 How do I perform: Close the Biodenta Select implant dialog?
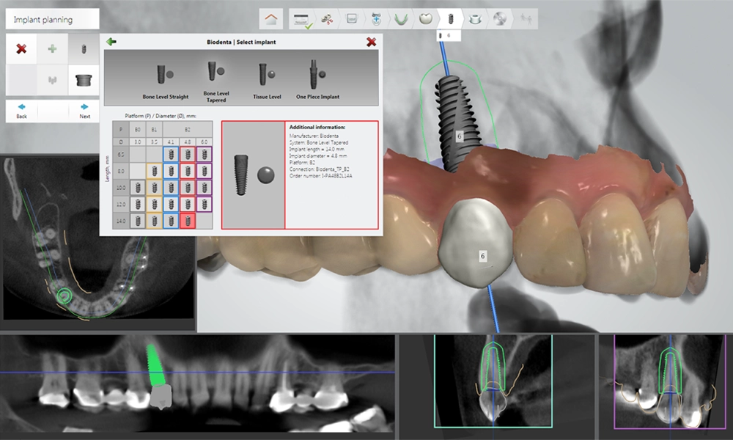372,43
